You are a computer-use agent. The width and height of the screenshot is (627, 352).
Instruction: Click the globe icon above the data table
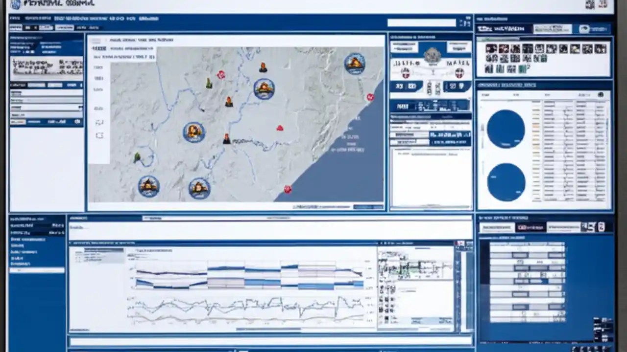point(601,93)
